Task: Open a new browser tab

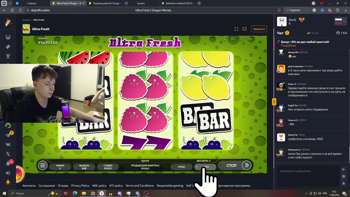Action: (199, 3)
